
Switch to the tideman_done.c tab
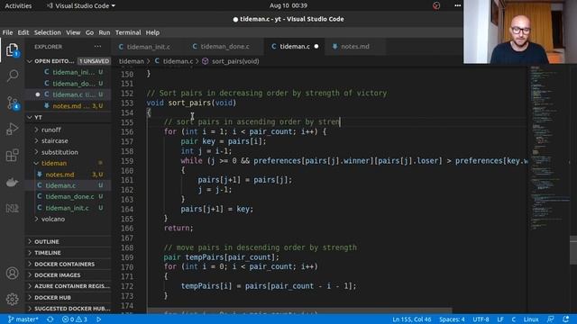pos(224,47)
